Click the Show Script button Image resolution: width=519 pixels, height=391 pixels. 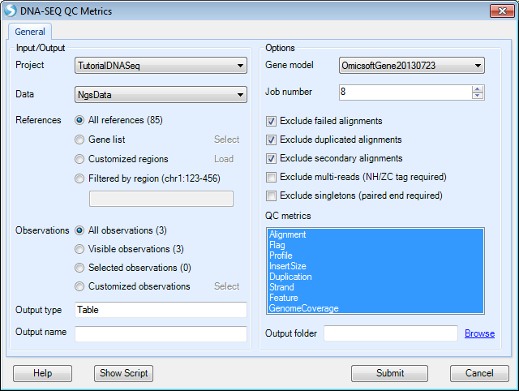(123, 373)
